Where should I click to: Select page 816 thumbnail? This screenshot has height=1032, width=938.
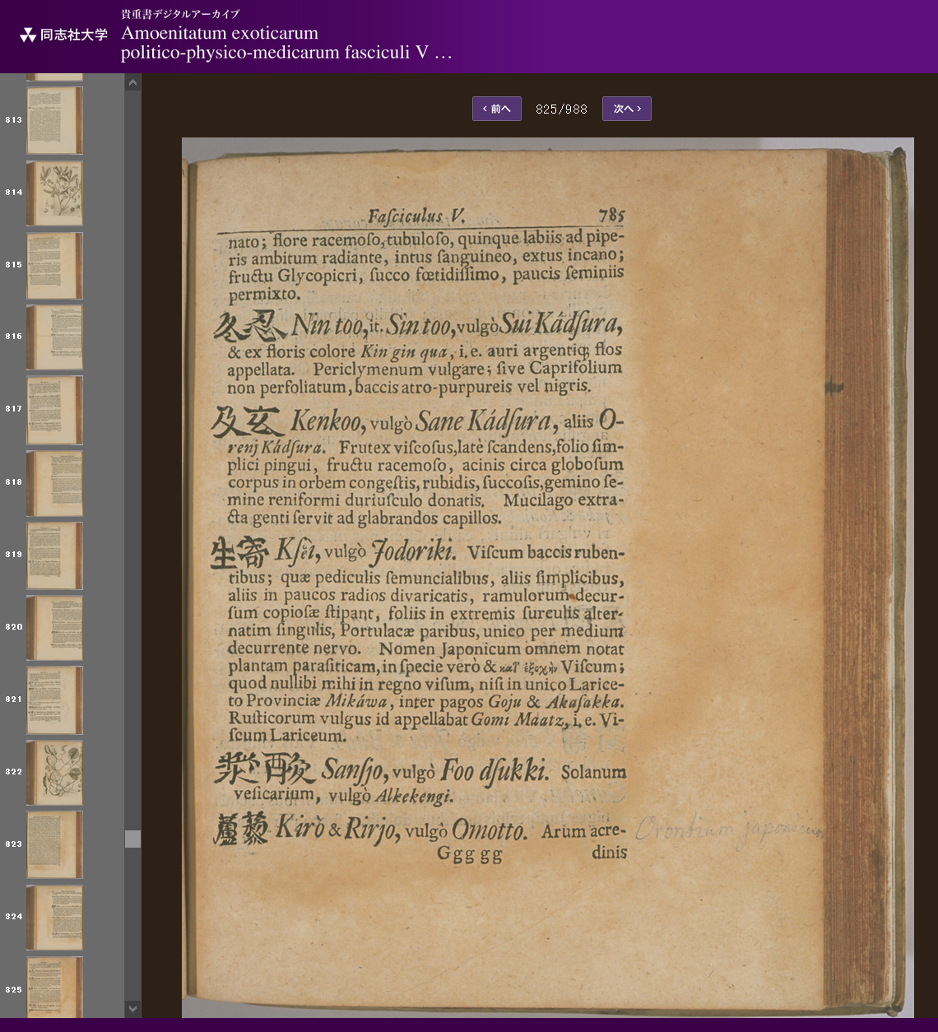point(54,337)
